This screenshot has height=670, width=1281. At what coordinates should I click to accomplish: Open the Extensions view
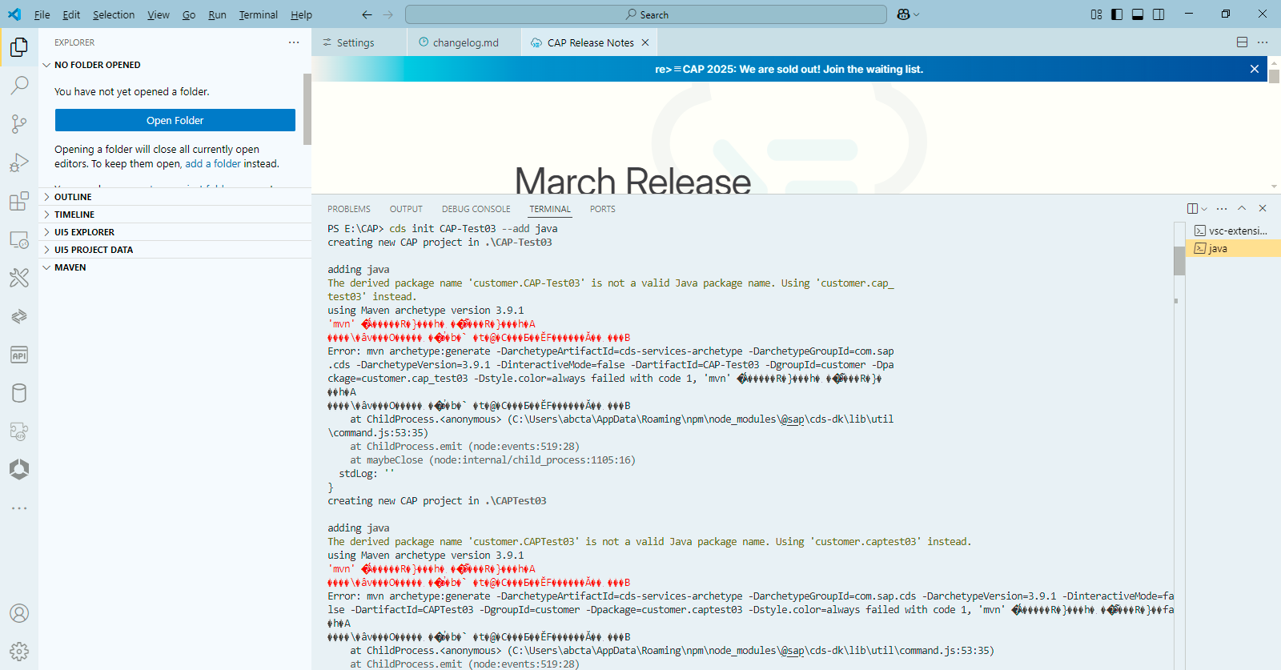(x=19, y=201)
